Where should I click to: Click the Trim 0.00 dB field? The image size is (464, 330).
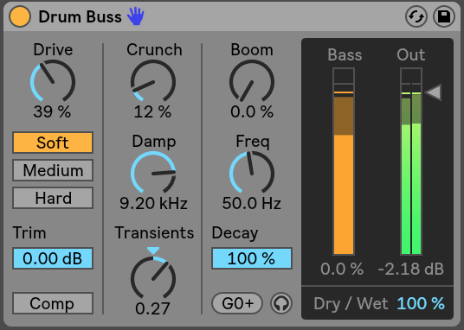pyautogui.click(x=53, y=258)
